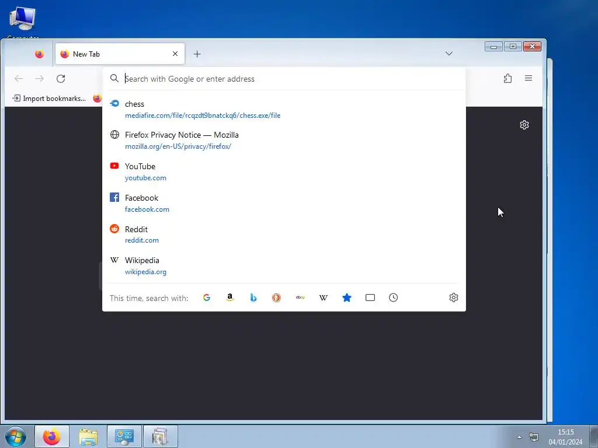Click the magnifier icon in address bar

(x=114, y=79)
